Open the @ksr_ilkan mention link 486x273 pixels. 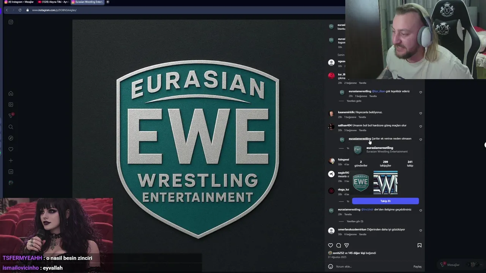click(378, 91)
